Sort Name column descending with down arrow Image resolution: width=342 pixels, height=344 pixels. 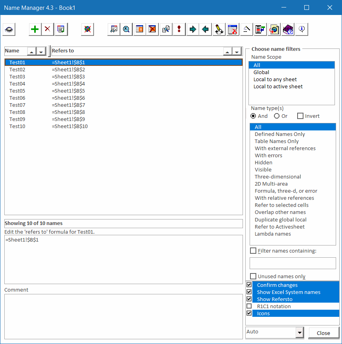tap(41, 52)
